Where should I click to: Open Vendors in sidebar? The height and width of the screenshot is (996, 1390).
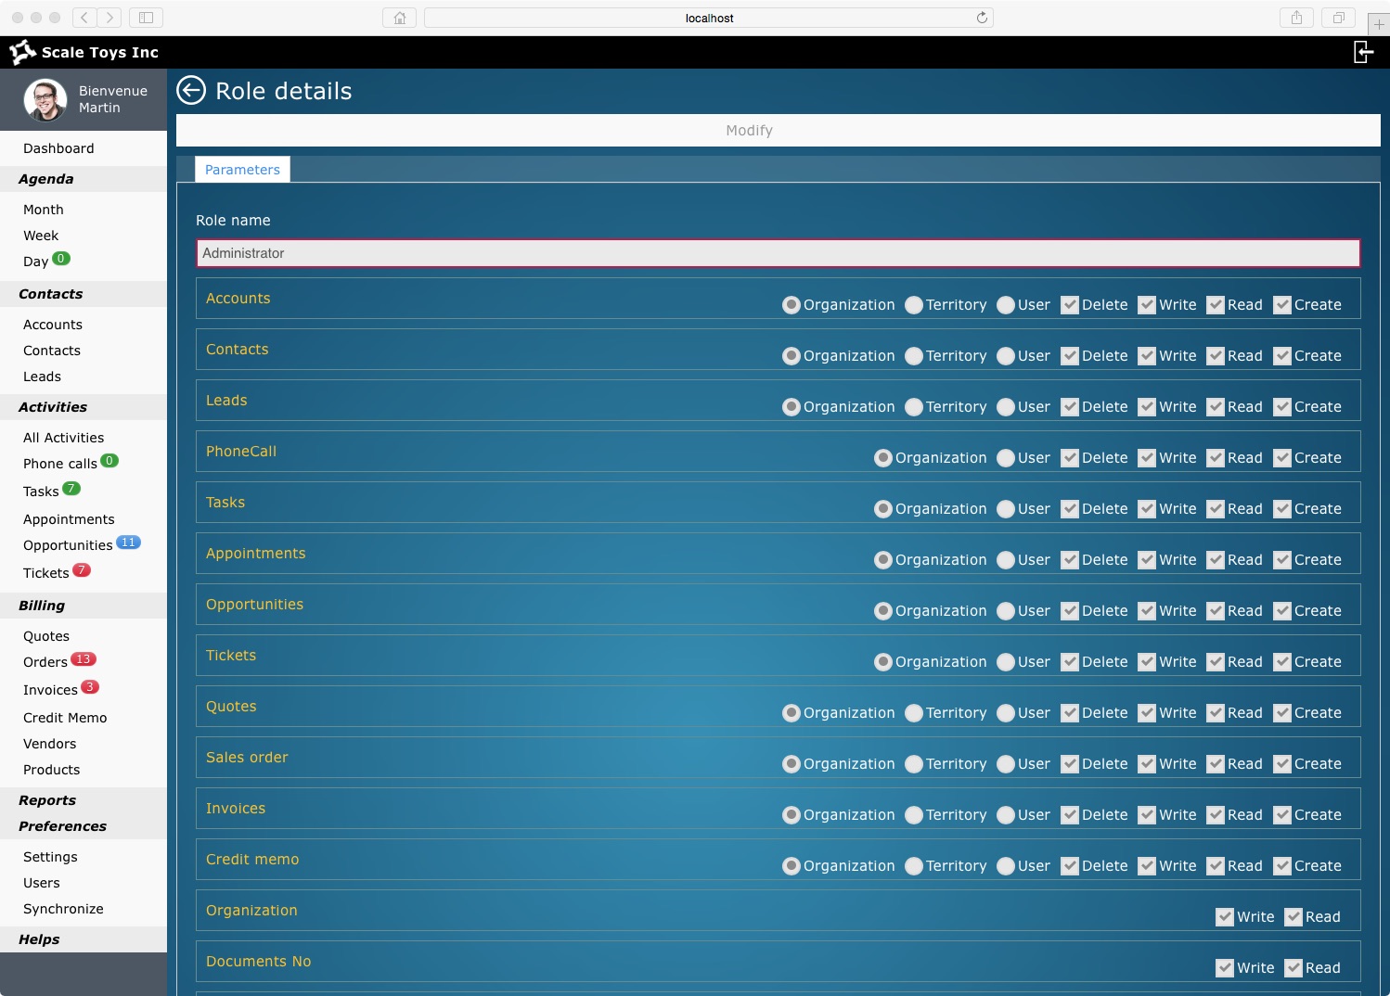tap(50, 744)
